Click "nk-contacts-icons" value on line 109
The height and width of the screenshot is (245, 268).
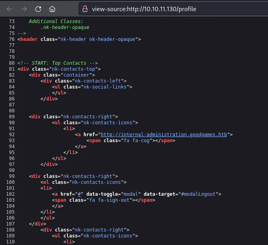(x=108, y=236)
